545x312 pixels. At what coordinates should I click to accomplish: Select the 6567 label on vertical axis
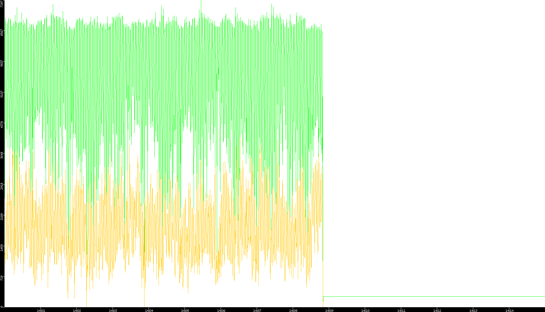[x=2, y=32]
